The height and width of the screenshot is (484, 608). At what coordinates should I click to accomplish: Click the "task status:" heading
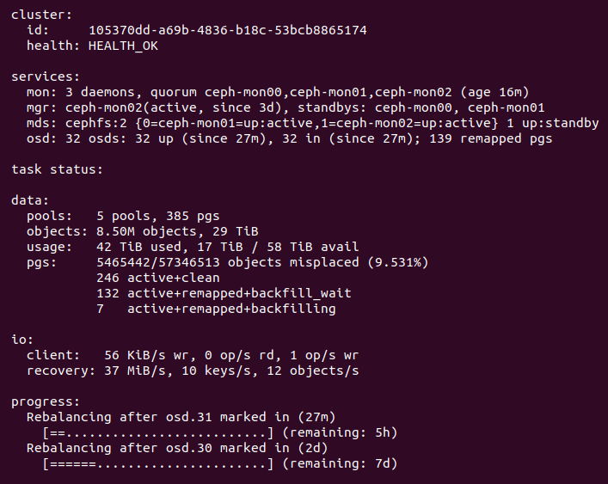57,169
